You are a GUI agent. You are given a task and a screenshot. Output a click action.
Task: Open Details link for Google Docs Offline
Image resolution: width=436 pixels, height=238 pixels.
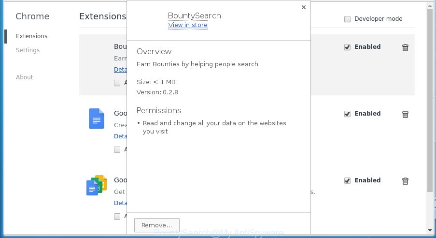click(x=120, y=203)
